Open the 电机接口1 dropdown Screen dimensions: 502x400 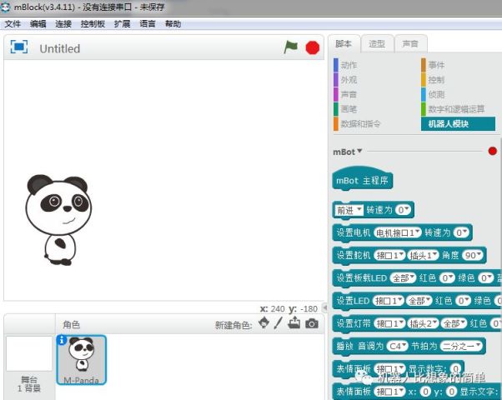[x=398, y=232]
